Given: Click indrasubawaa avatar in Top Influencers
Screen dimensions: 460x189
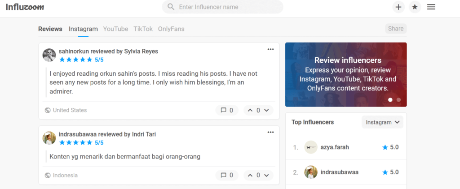Looking at the screenshot, I should tap(311, 172).
